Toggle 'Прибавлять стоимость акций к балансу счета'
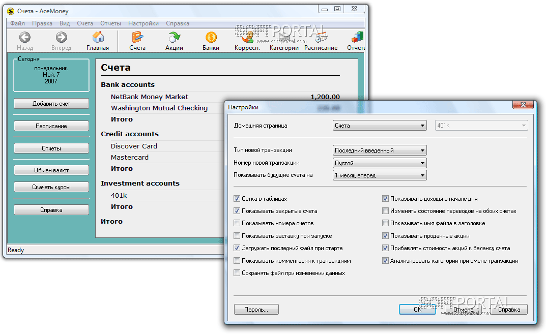Screen dimensions: 546x335 (x=385, y=248)
